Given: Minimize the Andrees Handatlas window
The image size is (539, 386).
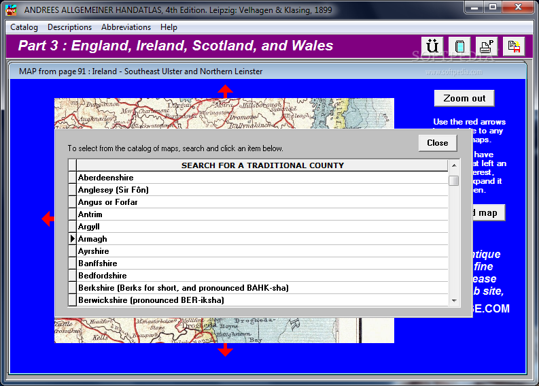Looking at the screenshot, I should 474,7.
